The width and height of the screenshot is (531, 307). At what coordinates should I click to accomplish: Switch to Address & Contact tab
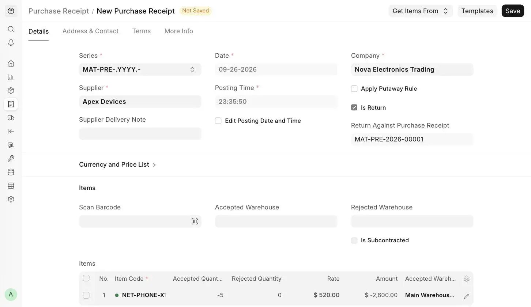coord(90,31)
